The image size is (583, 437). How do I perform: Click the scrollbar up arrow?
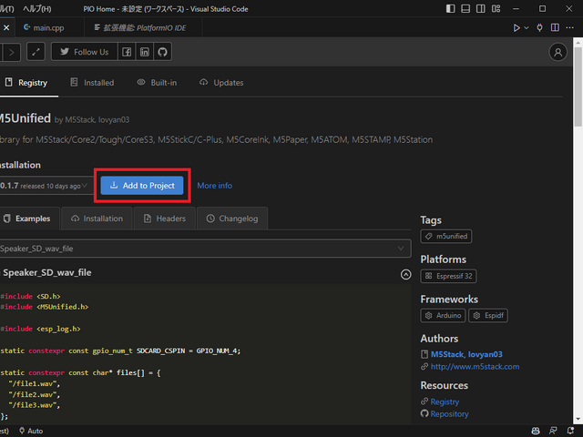pos(578,42)
